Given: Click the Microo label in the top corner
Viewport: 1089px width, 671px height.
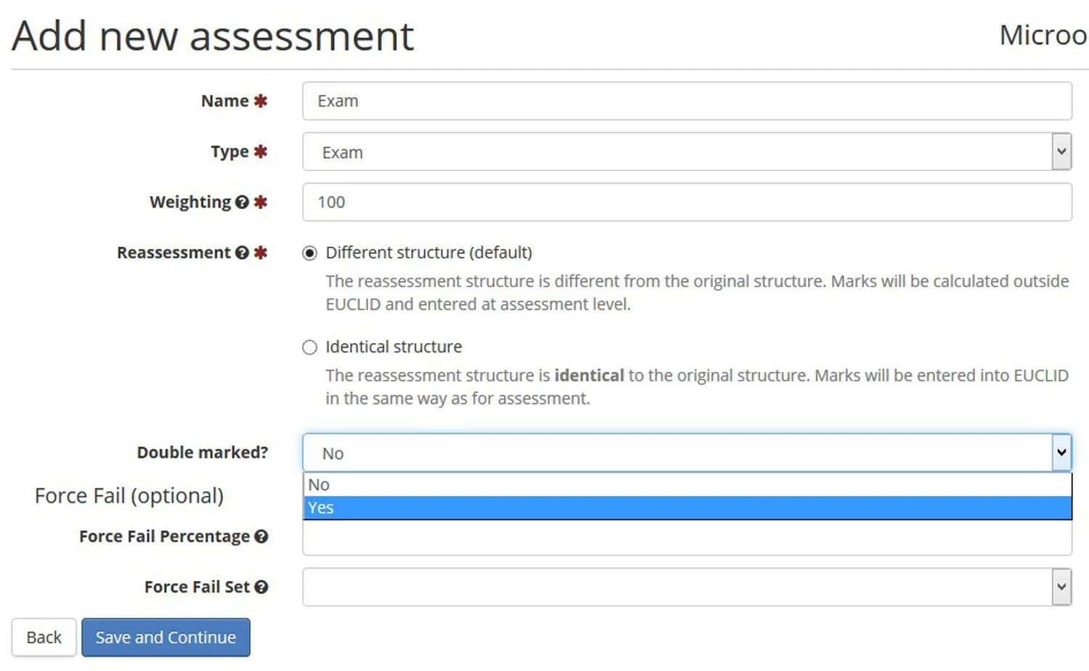Looking at the screenshot, I should pos(1043,35).
